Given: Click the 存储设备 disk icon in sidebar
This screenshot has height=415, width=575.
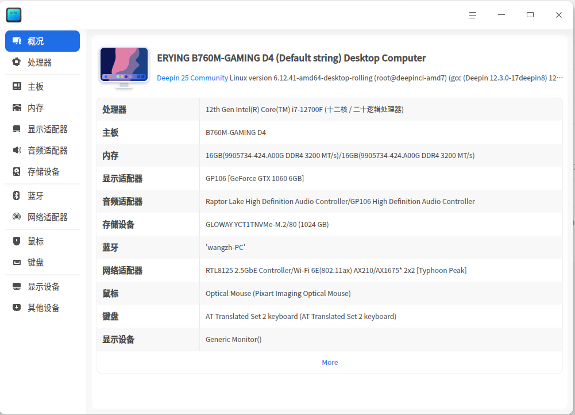Looking at the screenshot, I should point(17,172).
